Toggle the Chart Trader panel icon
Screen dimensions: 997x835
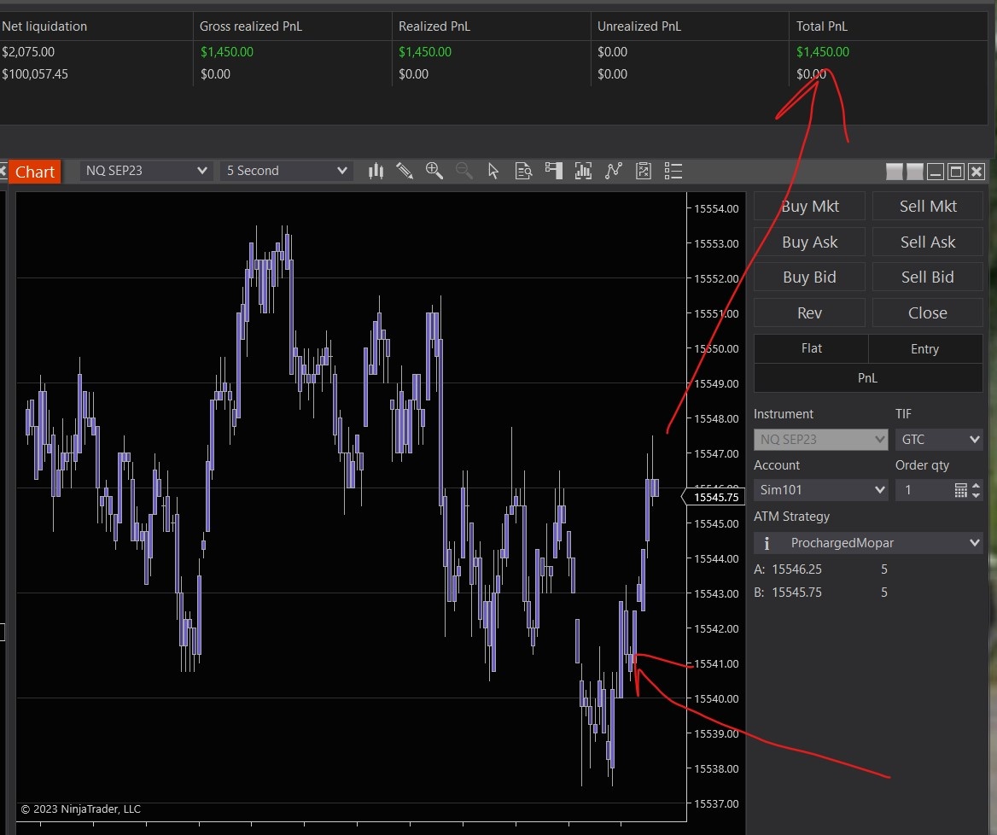554,172
